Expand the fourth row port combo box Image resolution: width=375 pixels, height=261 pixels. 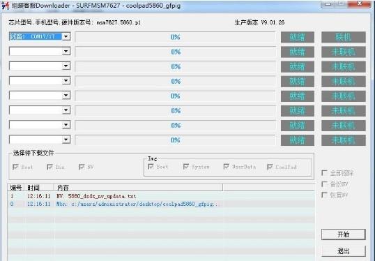tap(66, 81)
